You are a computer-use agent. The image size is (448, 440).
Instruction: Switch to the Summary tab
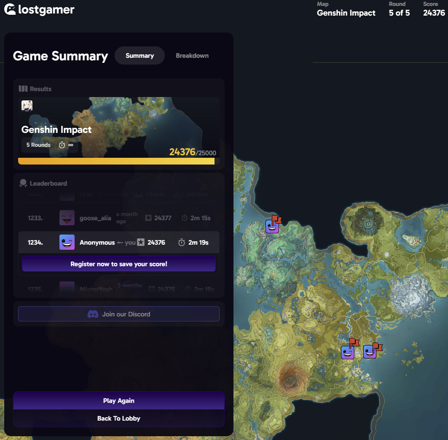tap(140, 56)
